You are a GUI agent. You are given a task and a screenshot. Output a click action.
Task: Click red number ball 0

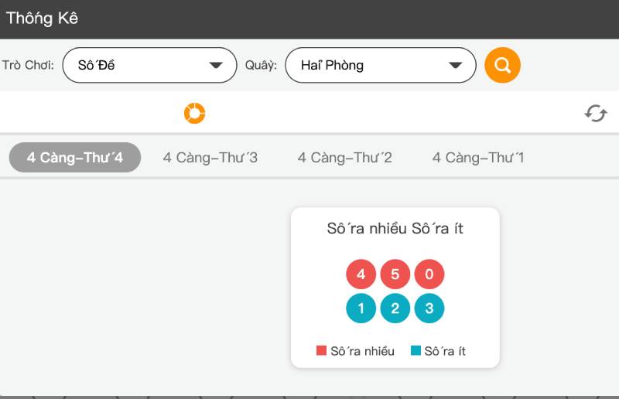tap(429, 275)
